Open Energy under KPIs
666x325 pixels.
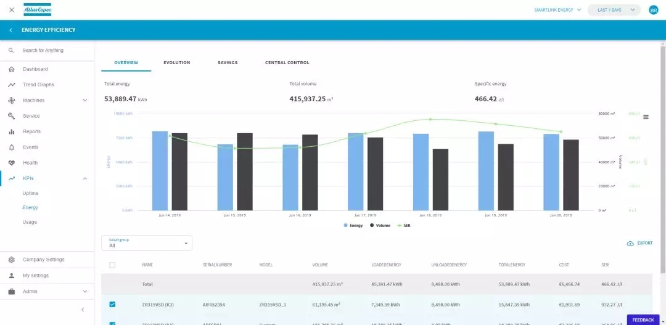click(30, 208)
